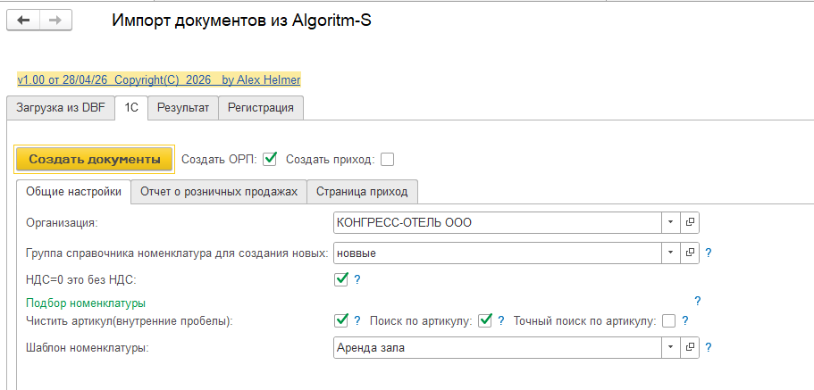Open the version copyright link by Alex Helmer
814x390 pixels.
[159, 79]
